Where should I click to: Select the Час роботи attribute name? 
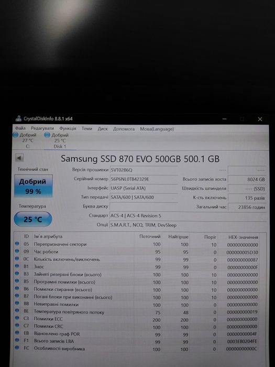point(46,252)
